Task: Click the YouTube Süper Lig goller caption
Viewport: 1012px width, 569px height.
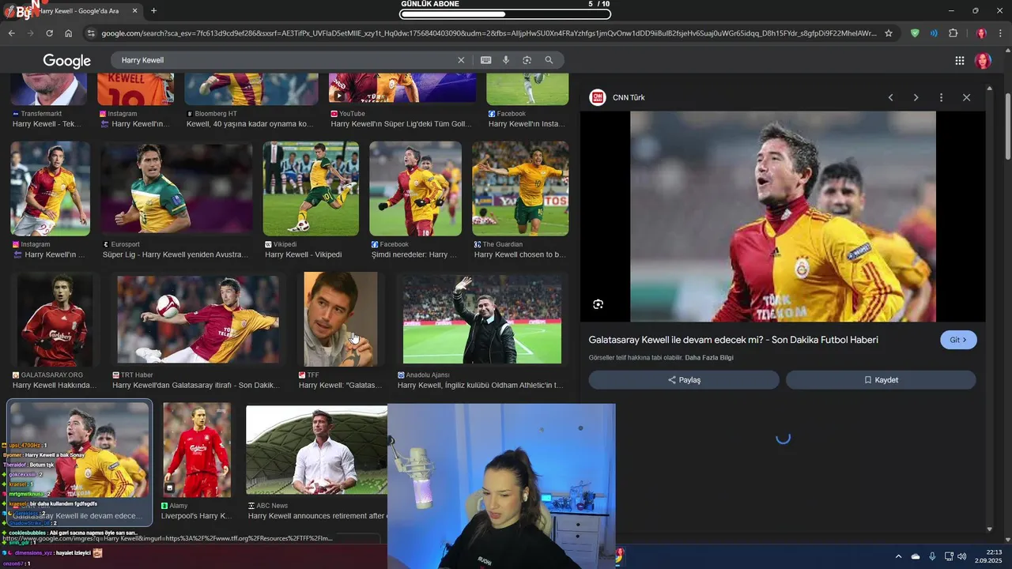Action: pyautogui.click(x=401, y=124)
